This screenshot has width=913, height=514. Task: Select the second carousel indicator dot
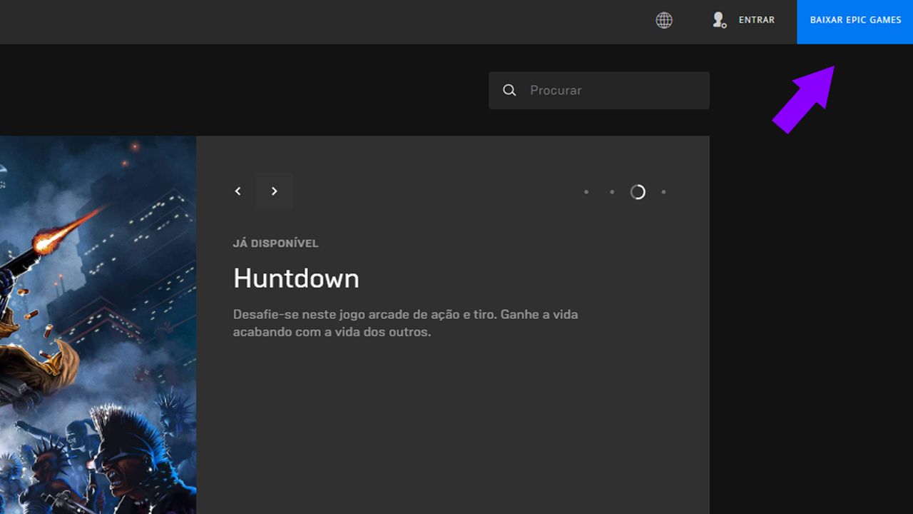(612, 192)
